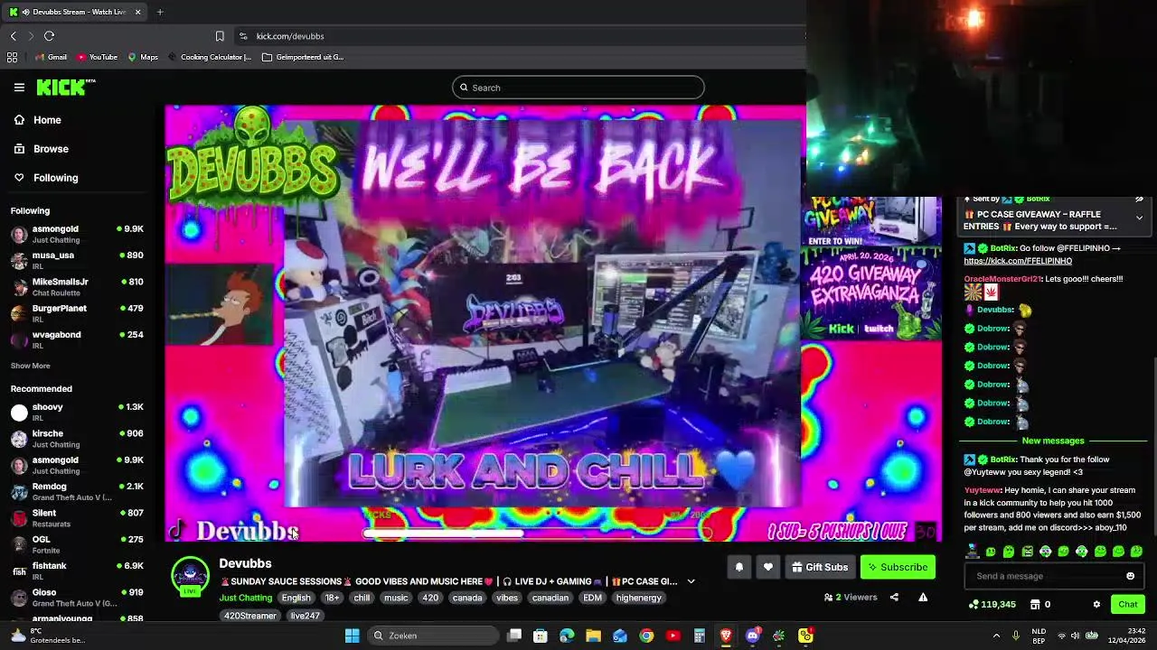
Task: Open wvagabond channel
Action: click(78, 339)
